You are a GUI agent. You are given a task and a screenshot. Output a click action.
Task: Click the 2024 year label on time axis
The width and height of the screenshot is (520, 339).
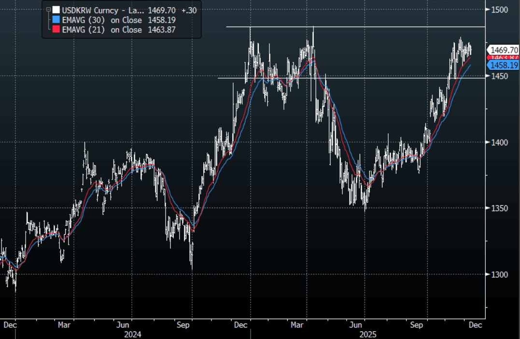pyautogui.click(x=132, y=334)
